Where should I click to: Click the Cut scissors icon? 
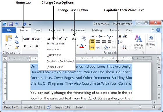click(x=17, y=37)
